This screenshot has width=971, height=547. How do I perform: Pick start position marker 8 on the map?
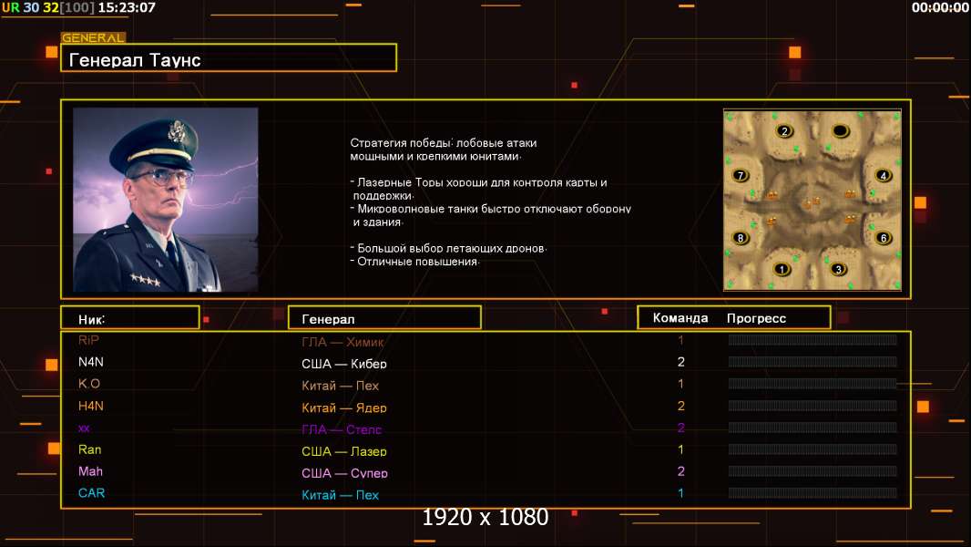[740, 238]
